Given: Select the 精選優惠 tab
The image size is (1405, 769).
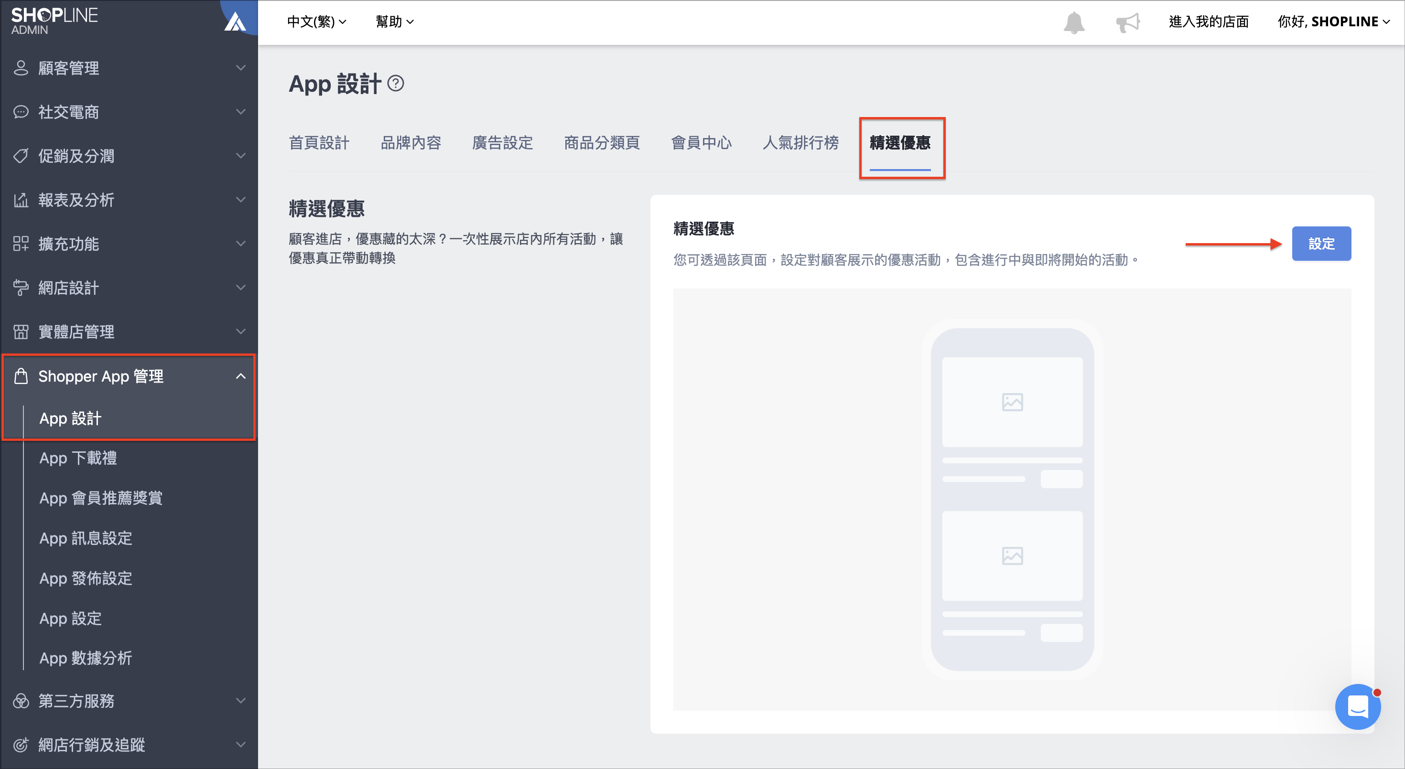Looking at the screenshot, I should (900, 143).
